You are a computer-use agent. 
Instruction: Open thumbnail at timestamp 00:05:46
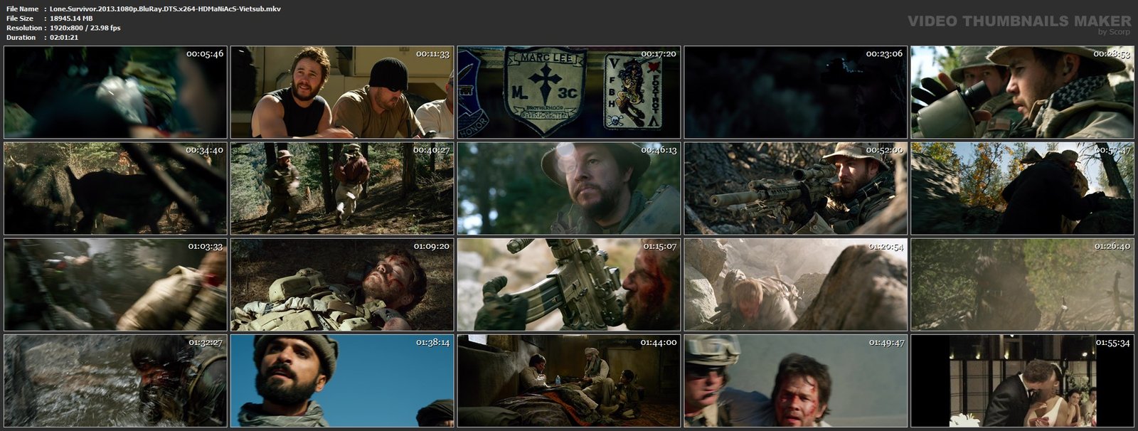[115, 92]
